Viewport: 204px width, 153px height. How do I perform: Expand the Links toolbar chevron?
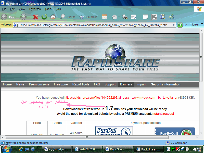pos(201,24)
